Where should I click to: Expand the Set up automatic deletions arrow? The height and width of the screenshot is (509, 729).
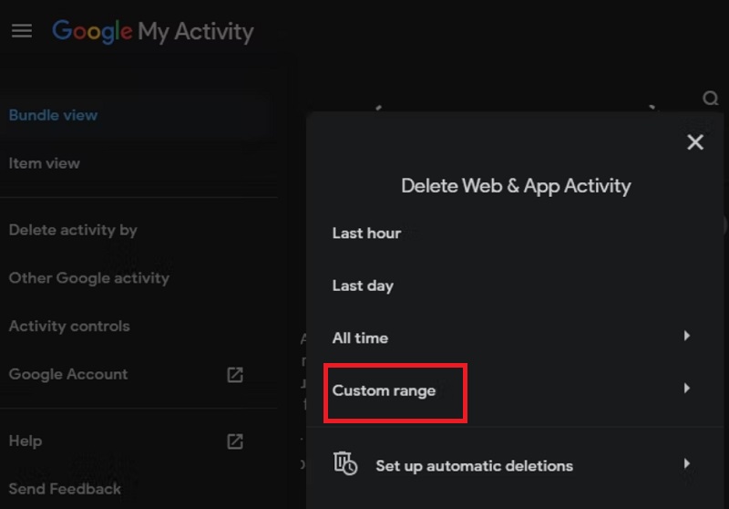[x=687, y=464]
